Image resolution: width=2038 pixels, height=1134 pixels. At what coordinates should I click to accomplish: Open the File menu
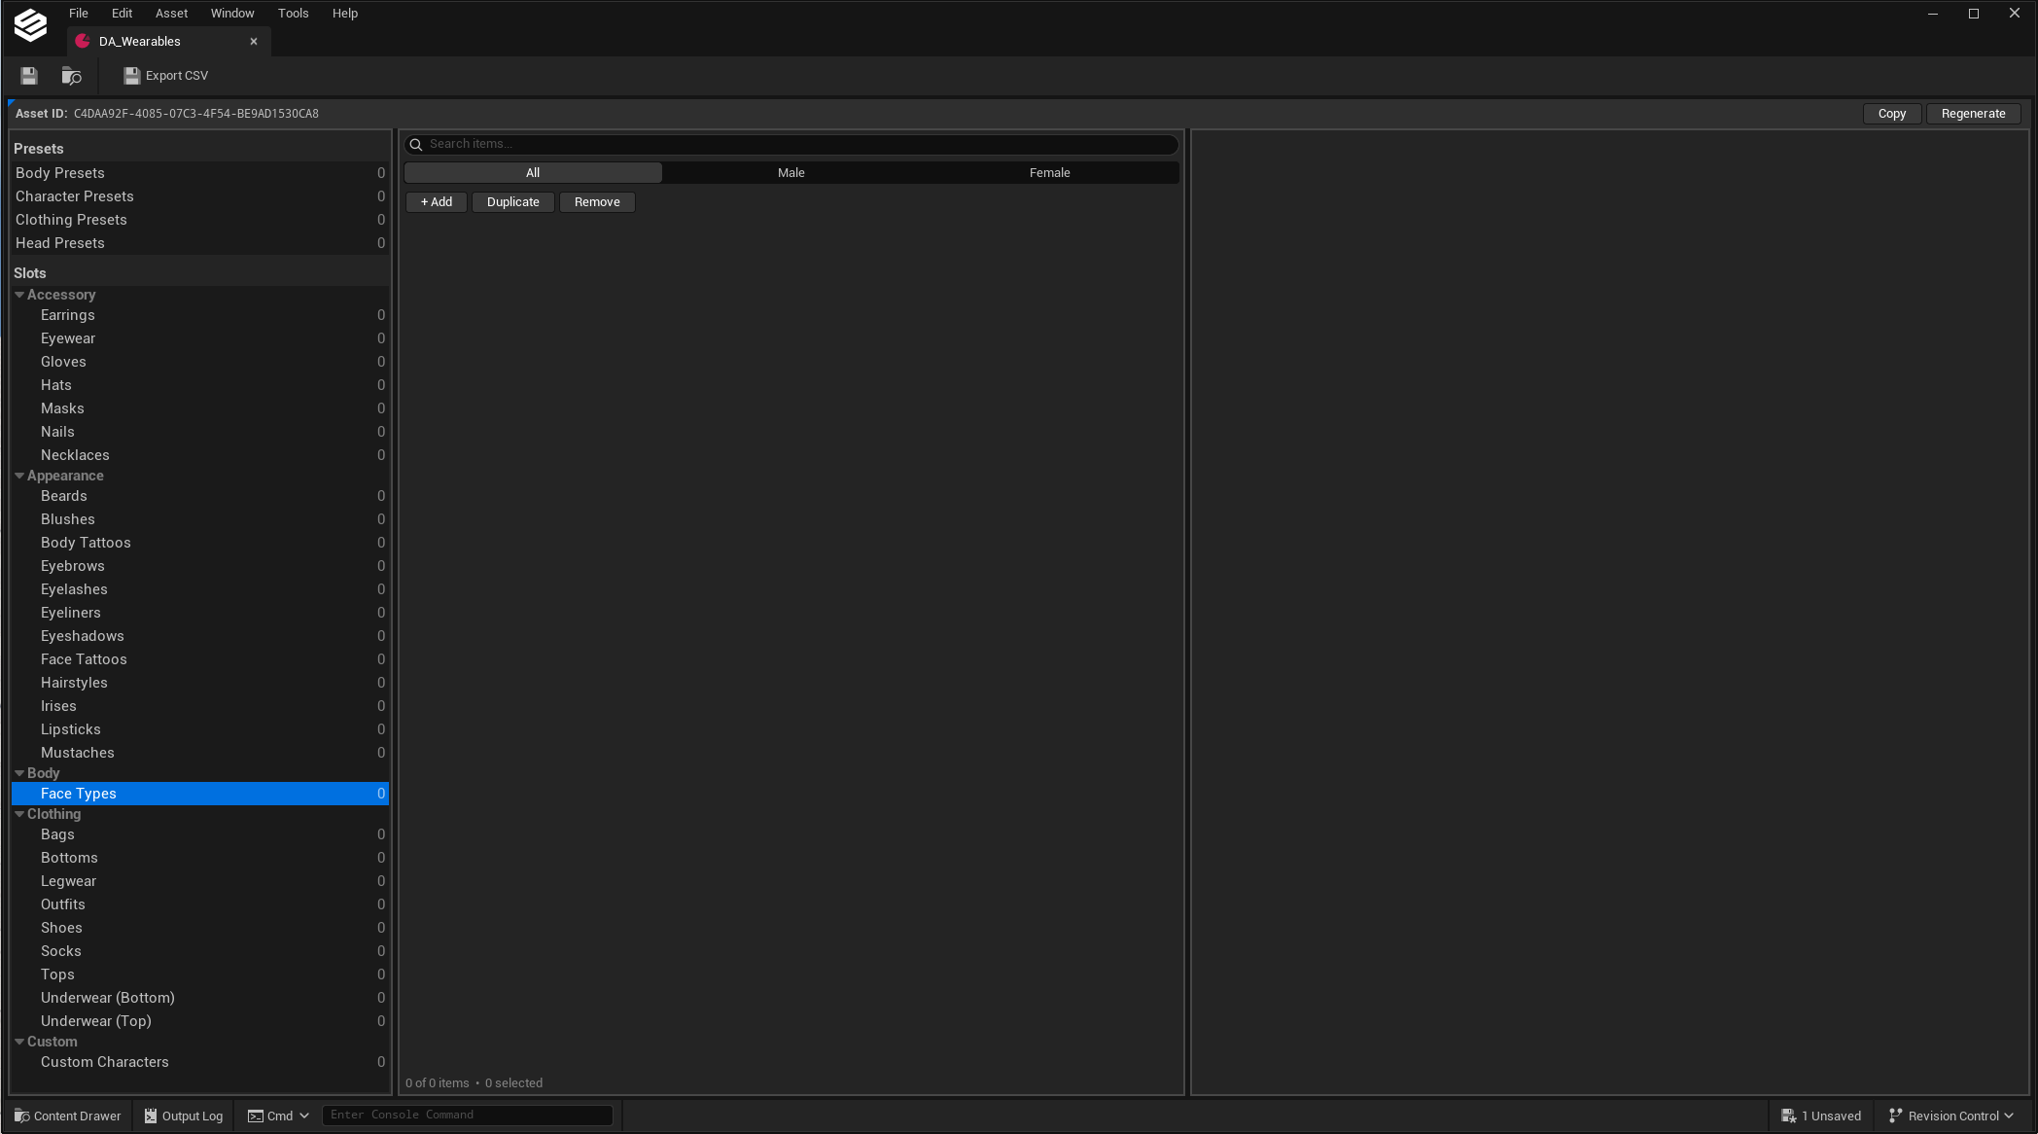tap(79, 14)
